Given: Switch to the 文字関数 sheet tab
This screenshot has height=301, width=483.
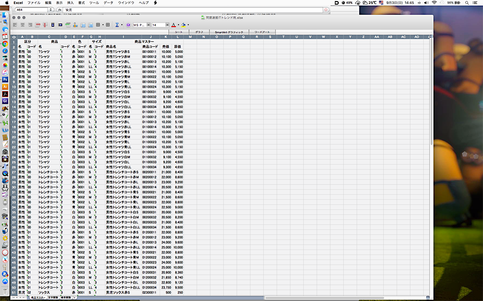Looking at the screenshot, I should 53,297.
